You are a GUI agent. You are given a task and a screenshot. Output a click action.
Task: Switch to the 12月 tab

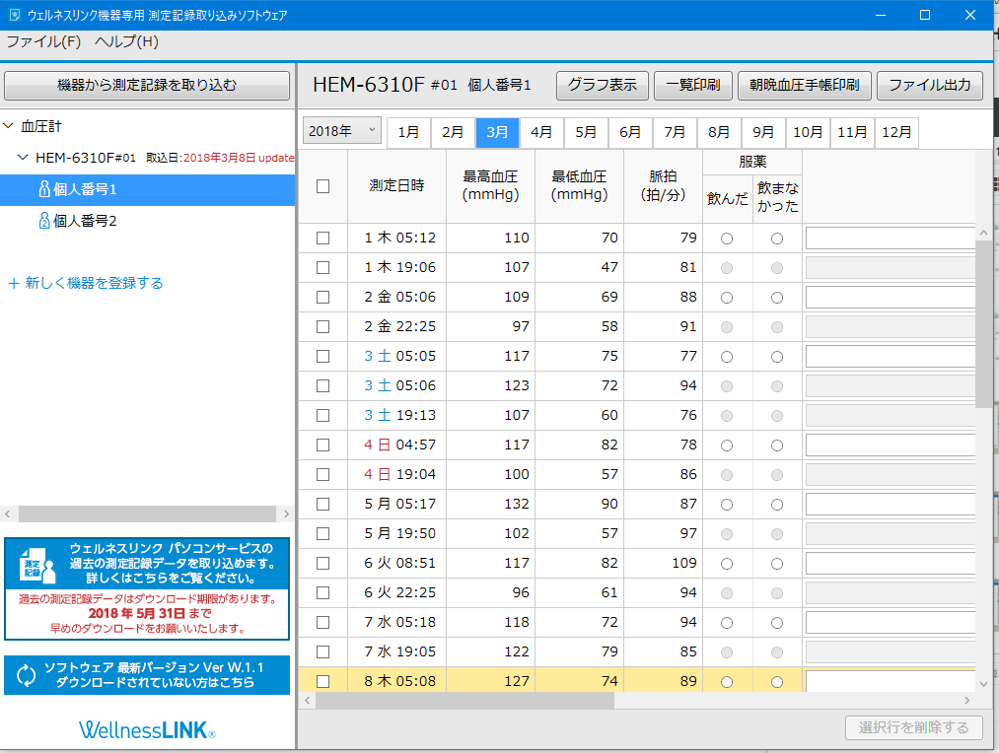tap(896, 132)
